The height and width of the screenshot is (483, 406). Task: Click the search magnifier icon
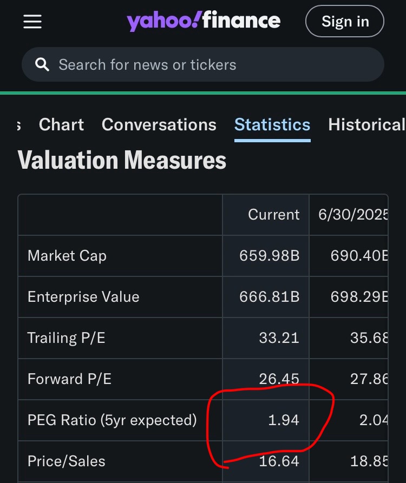point(42,65)
